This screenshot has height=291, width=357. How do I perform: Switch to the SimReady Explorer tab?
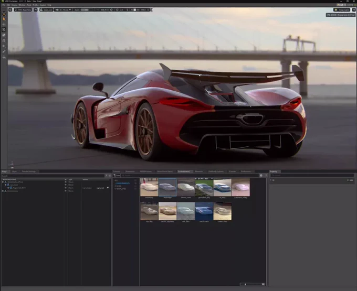point(216,171)
